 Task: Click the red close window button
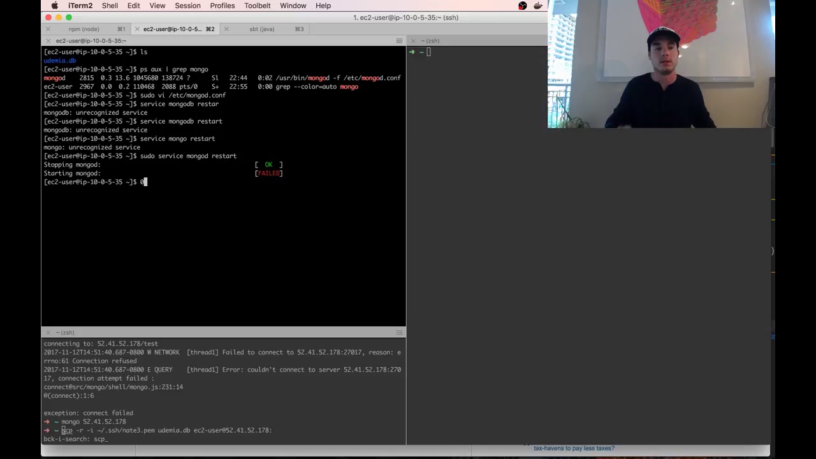(48, 17)
